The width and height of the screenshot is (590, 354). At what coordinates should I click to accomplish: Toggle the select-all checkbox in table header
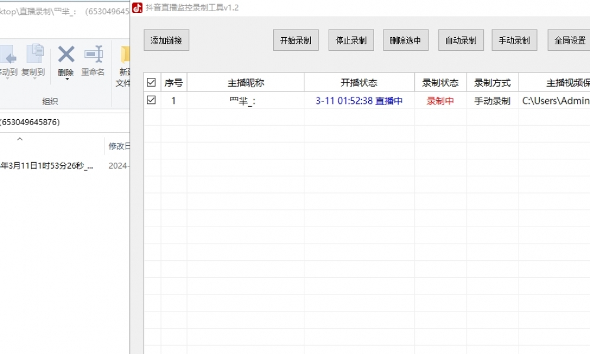pos(152,83)
